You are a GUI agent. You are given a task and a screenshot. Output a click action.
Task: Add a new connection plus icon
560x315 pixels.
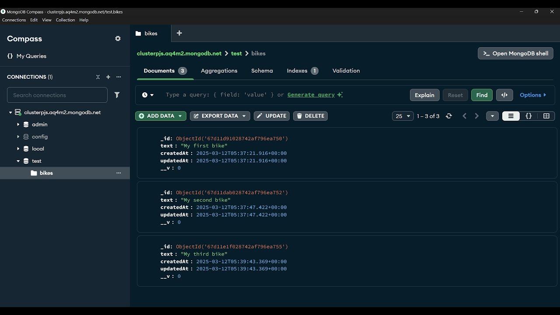(x=108, y=77)
